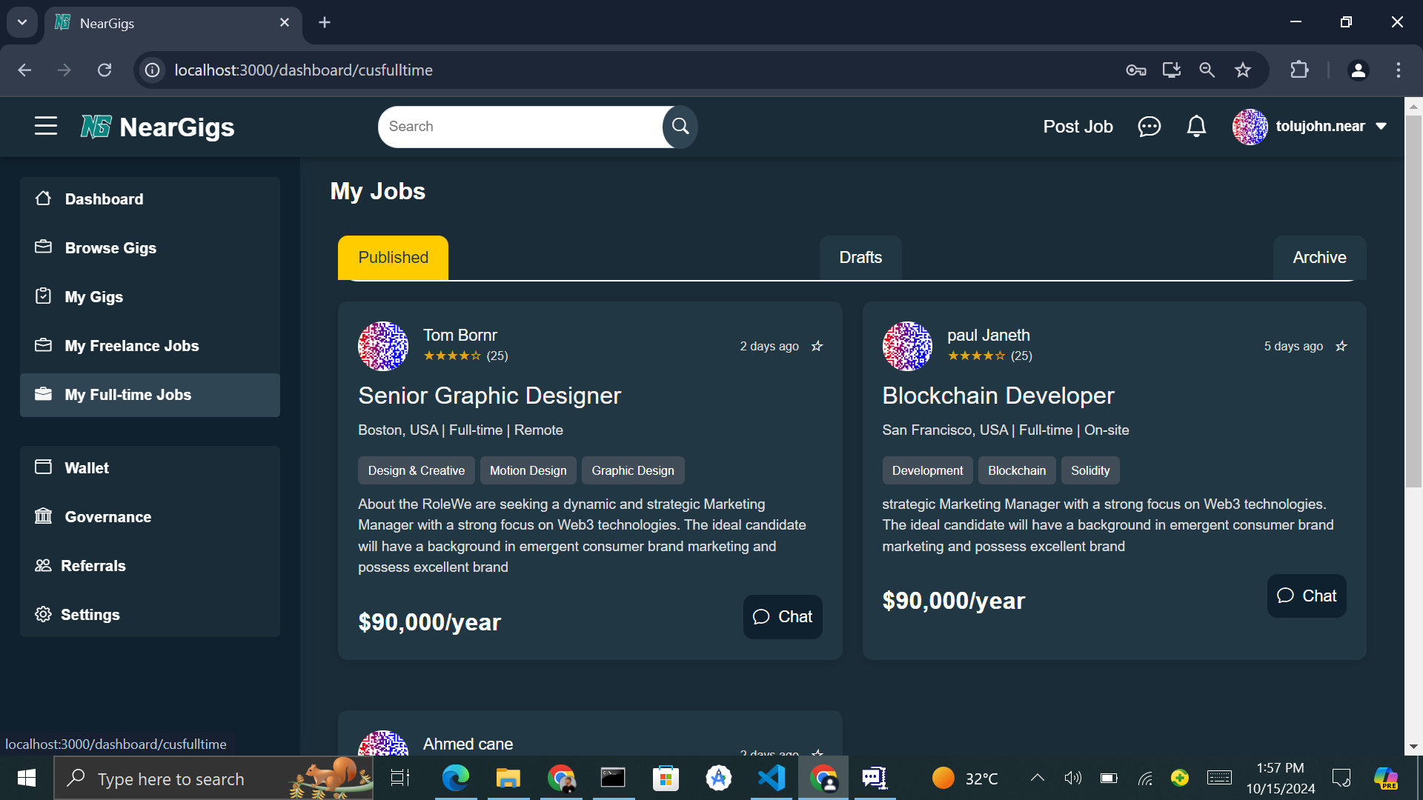Open the hamburger menu icon
Image resolution: width=1423 pixels, height=800 pixels.
click(x=45, y=126)
